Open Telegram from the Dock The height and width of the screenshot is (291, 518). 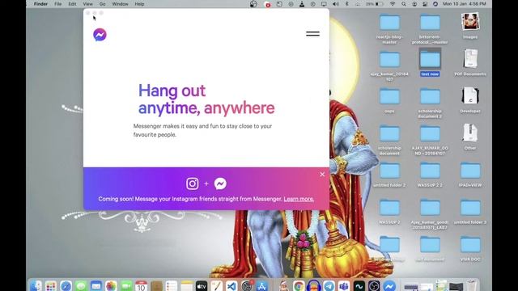(329, 285)
